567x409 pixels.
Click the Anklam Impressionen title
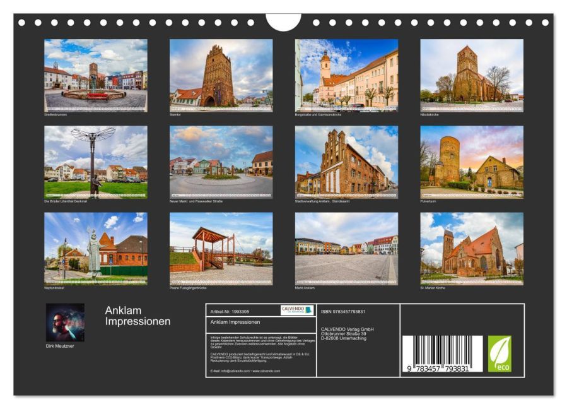click(136, 316)
